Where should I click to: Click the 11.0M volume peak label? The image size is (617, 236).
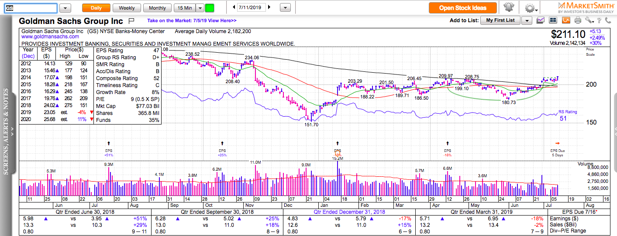(x=255, y=162)
